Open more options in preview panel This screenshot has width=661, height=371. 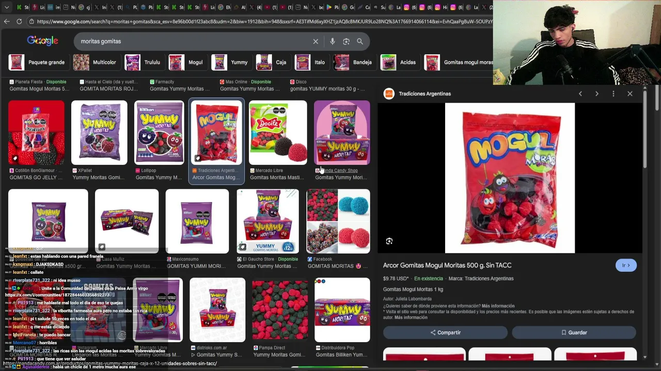click(613, 94)
